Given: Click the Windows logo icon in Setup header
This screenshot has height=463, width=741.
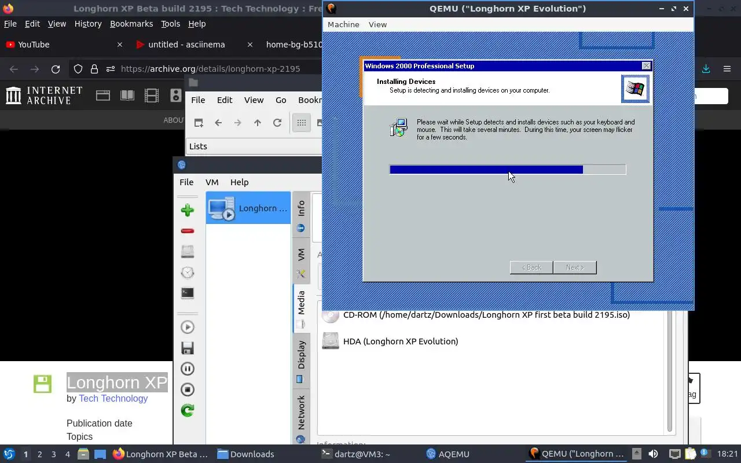Looking at the screenshot, I should (635, 89).
